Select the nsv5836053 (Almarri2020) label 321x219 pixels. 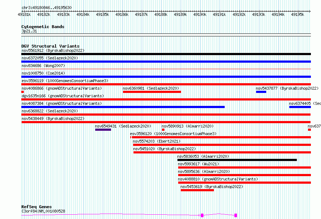[203, 156]
